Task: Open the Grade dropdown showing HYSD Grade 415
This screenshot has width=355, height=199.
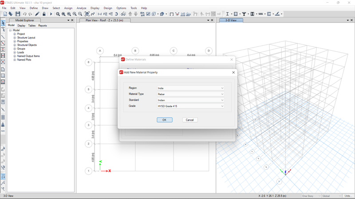Action: (191, 106)
